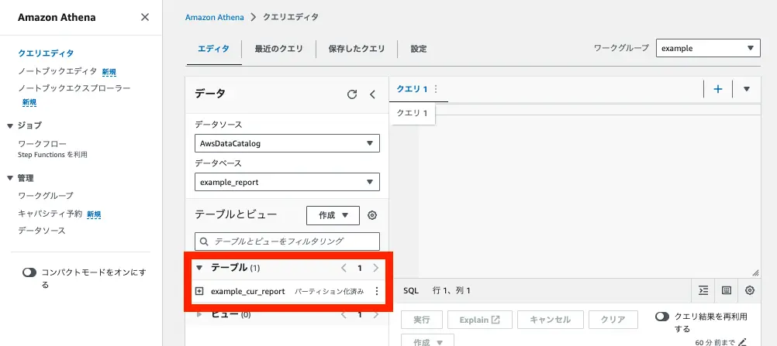Image resolution: width=777 pixels, height=346 pixels.
Task: Enable クエリ結果を再利用する toggle
Action: click(662, 317)
